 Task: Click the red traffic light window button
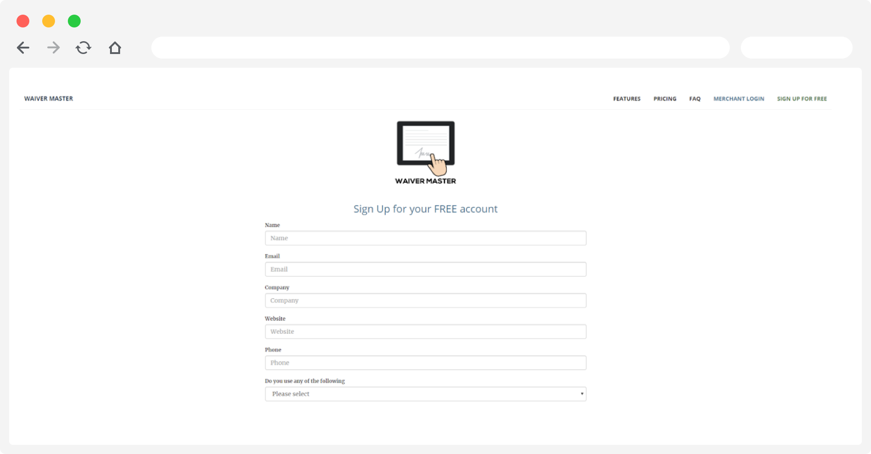click(23, 21)
